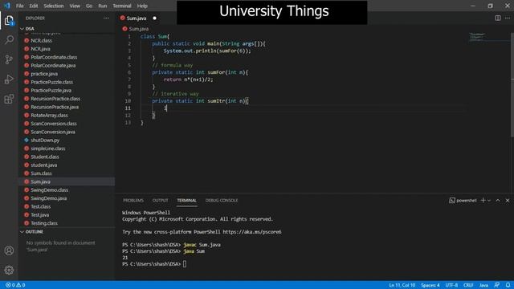Image resolution: width=514 pixels, height=289 pixels.
Task: Change the CRLF end-of-line sequence
Action: point(468,285)
